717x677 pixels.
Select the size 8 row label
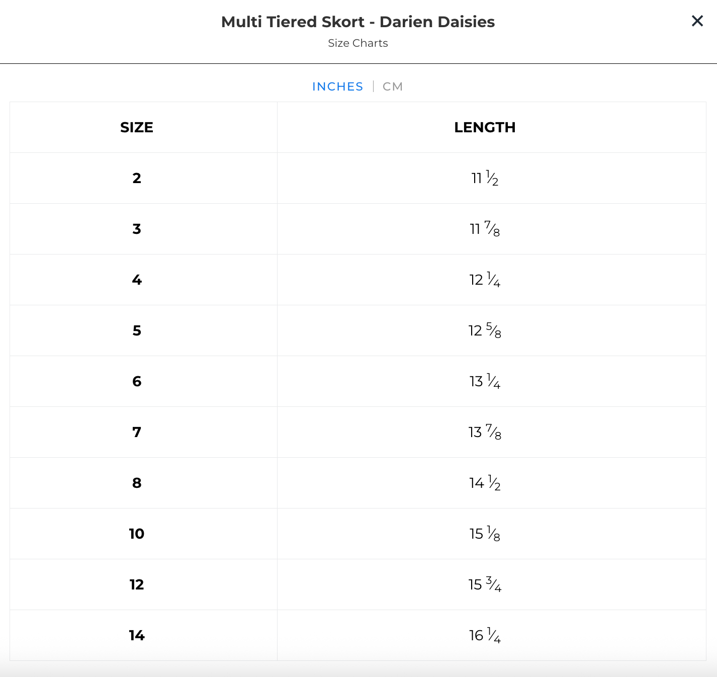click(137, 483)
